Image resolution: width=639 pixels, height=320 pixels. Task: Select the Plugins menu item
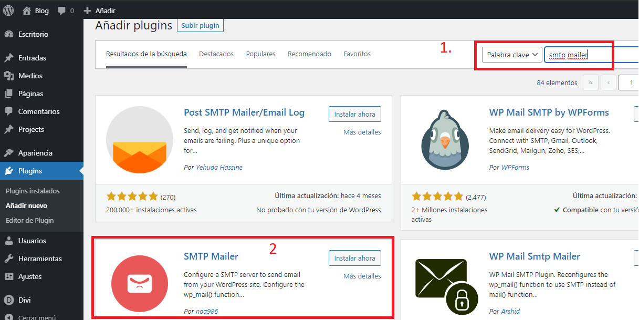pos(41,171)
